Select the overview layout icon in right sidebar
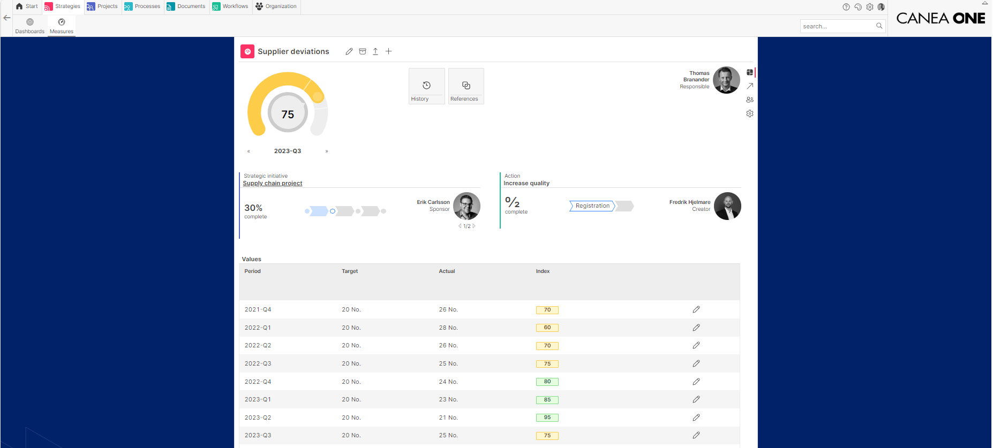Screen dimensions: 993x448 [x=750, y=72]
